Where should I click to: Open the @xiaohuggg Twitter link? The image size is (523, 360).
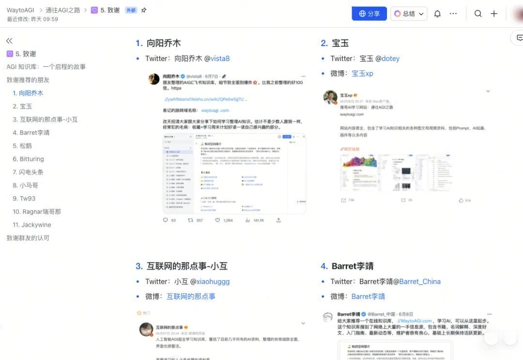(x=213, y=282)
